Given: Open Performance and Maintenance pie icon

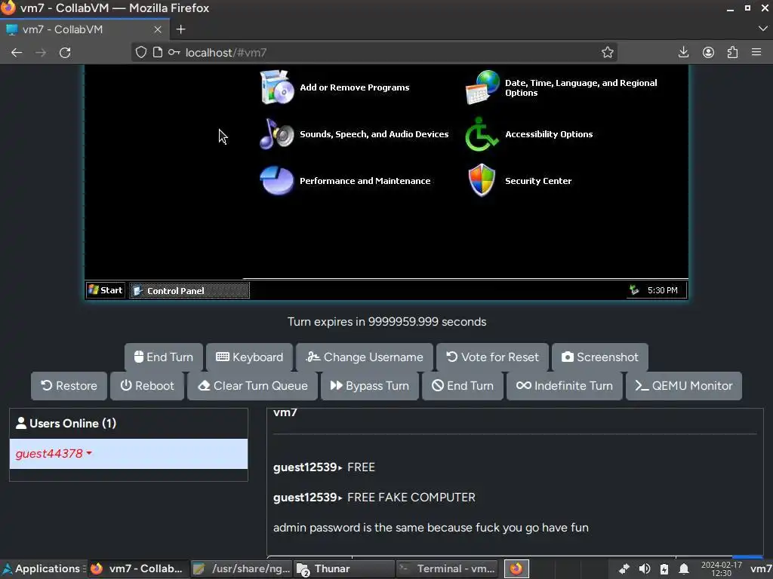Looking at the screenshot, I should (x=276, y=181).
